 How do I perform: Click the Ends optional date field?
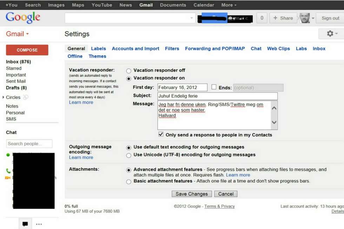258,88
